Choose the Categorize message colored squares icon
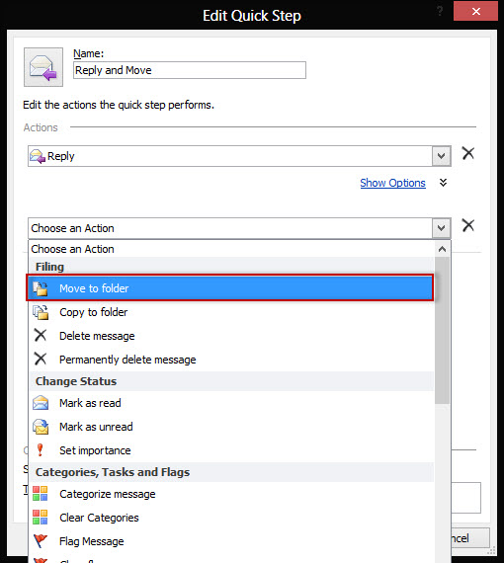The width and height of the screenshot is (504, 563). click(x=40, y=494)
